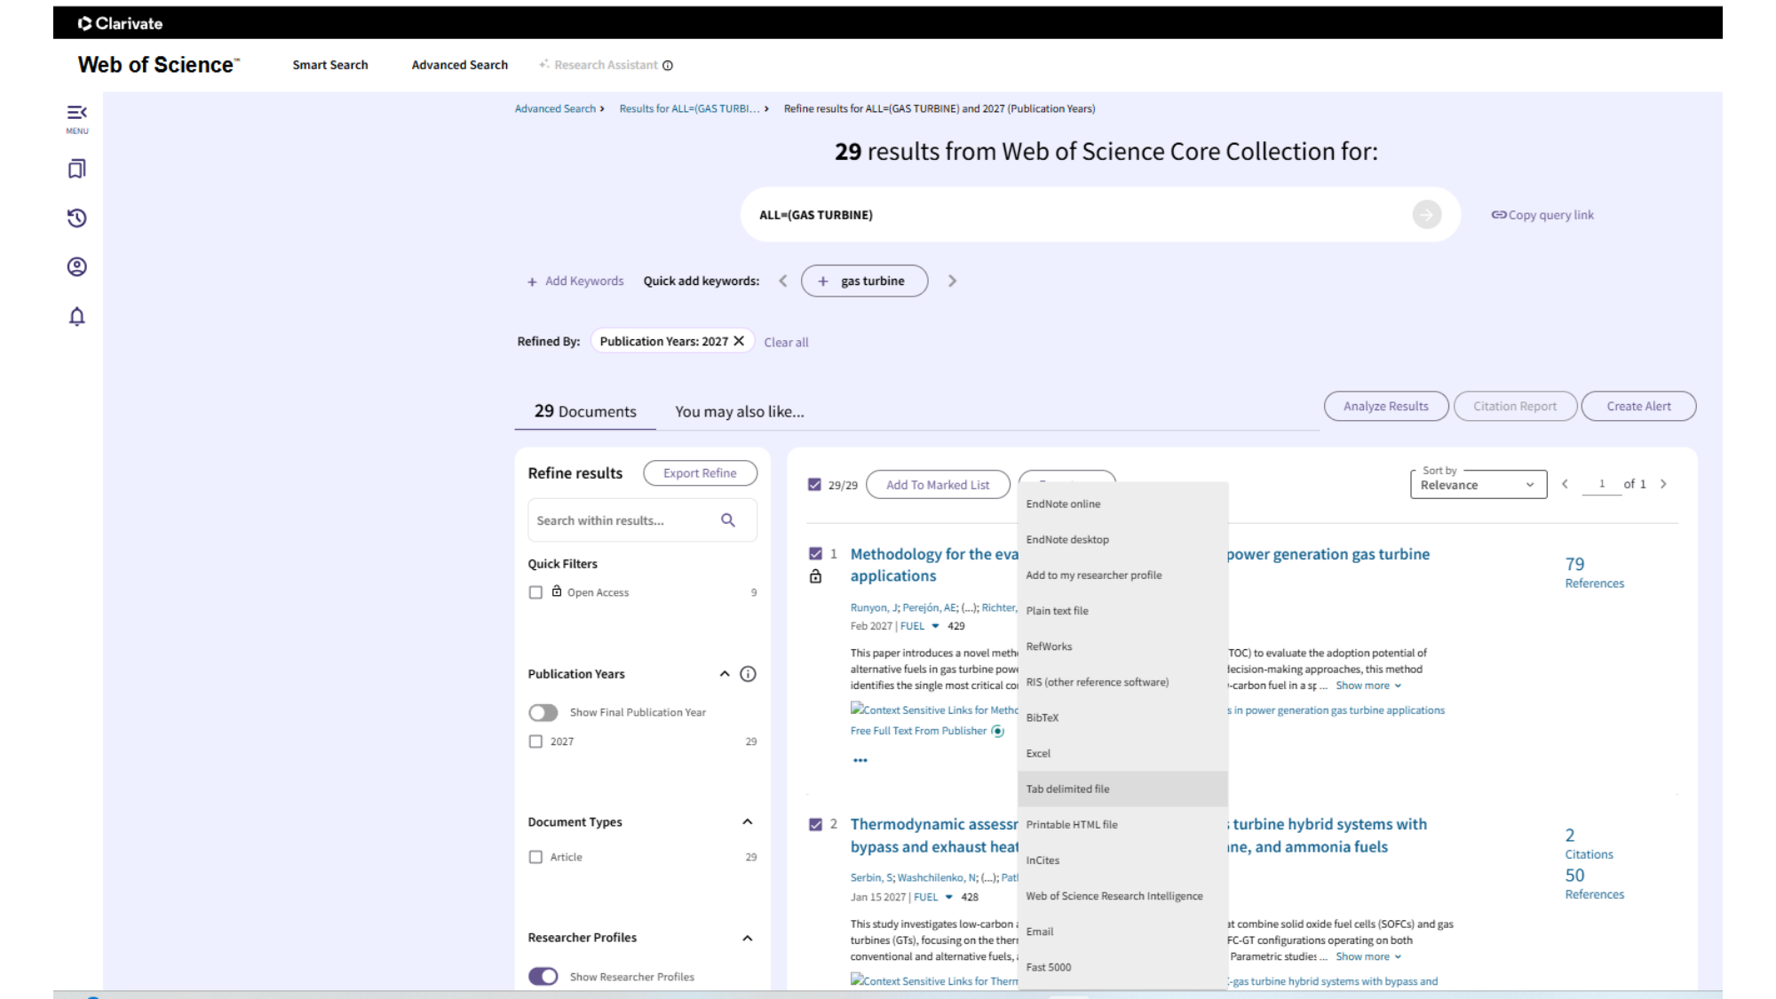Remove the Publication Years: 2027 filter X
The width and height of the screenshot is (1776, 999).
coord(739,341)
